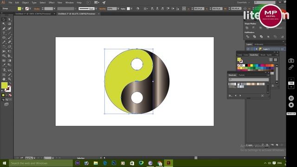Viewport: 297px width, 167px height.
Task: Select the Line Segment tool
Action: pyautogui.click(x=9, y=33)
